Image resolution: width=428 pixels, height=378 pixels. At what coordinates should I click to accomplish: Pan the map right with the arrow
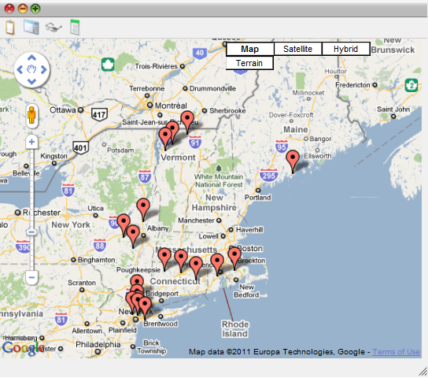tap(44, 69)
